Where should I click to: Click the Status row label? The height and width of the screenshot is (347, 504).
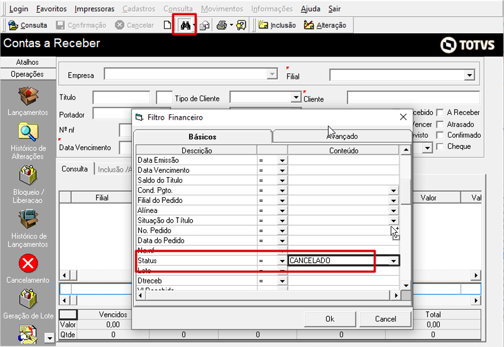click(147, 261)
